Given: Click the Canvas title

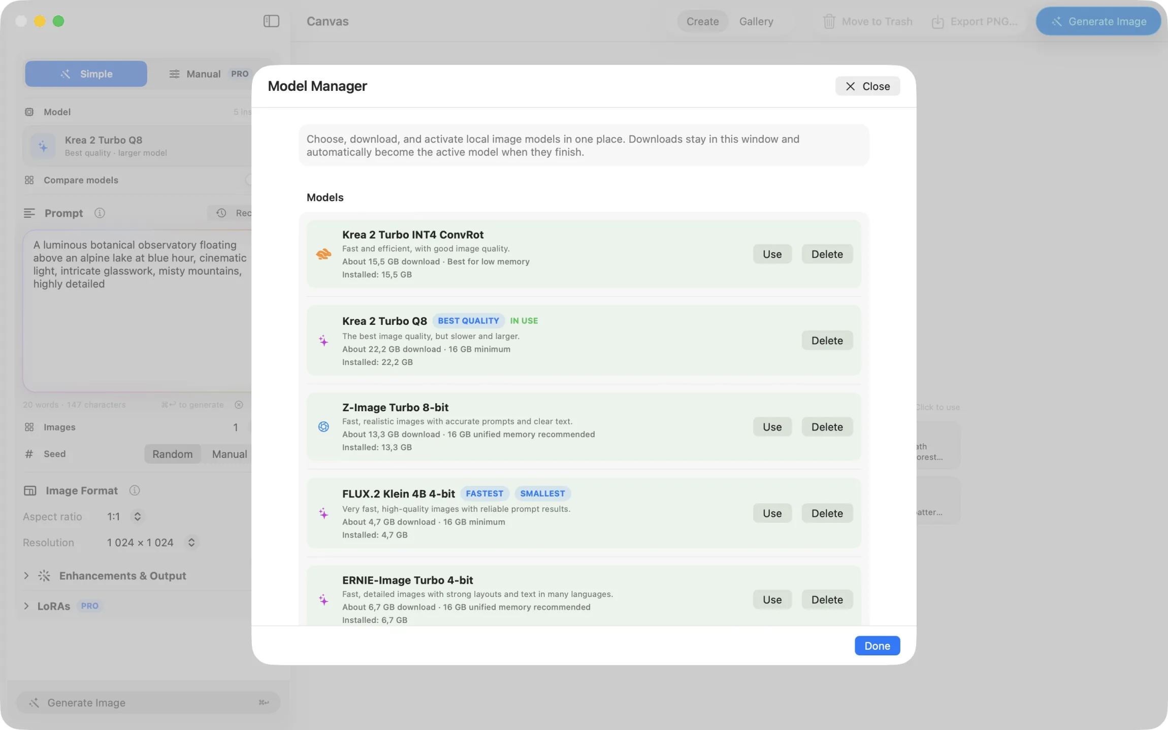Looking at the screenshot, I should click(x=328, y=21).
